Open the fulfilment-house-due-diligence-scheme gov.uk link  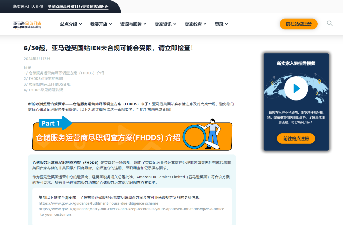(x=98, y=203)
